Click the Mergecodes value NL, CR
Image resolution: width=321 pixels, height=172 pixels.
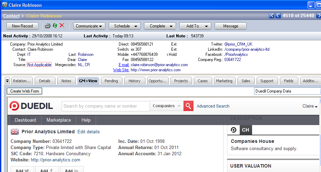[x=84, y=65]
